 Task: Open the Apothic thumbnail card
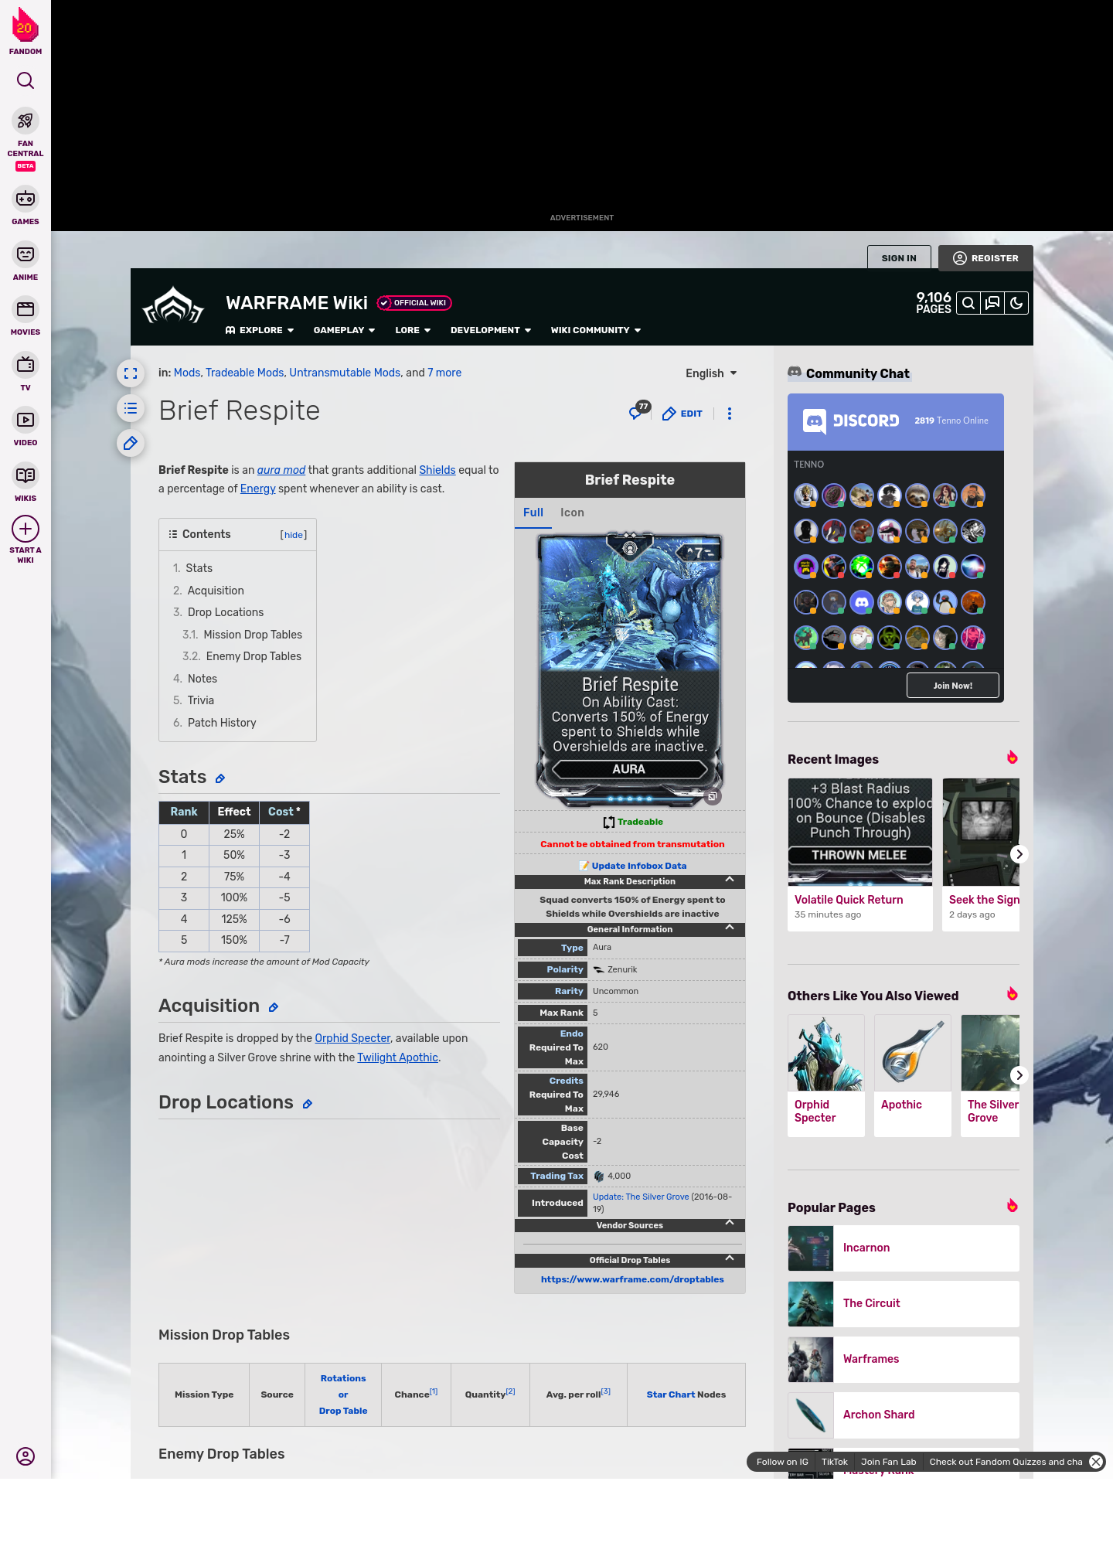point(913,1075)
